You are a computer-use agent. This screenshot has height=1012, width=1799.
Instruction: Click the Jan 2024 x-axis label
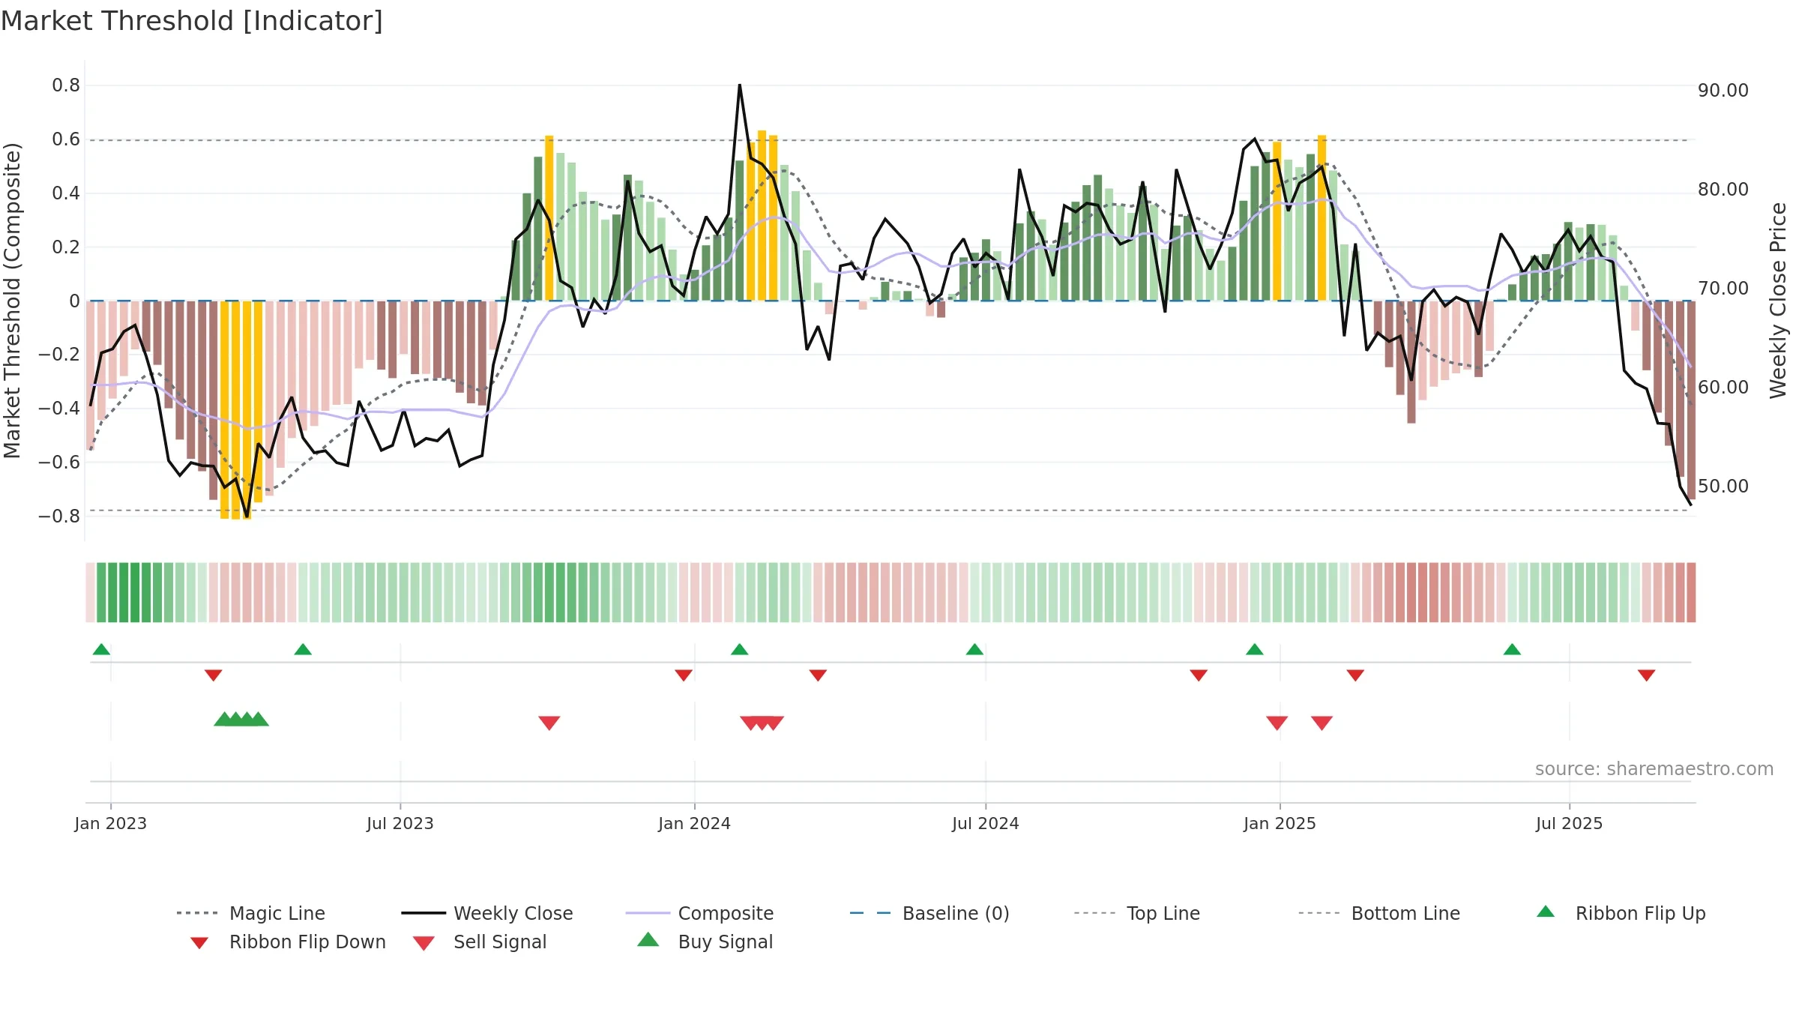(695, 823)
